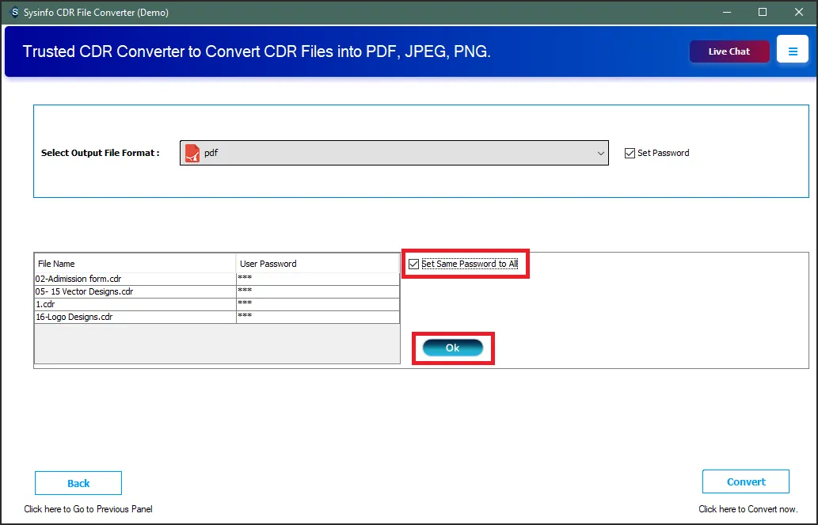818x525 pixels.
Task: Select the 16-Logo Designs.cdr file
Action: pos(135,317)
